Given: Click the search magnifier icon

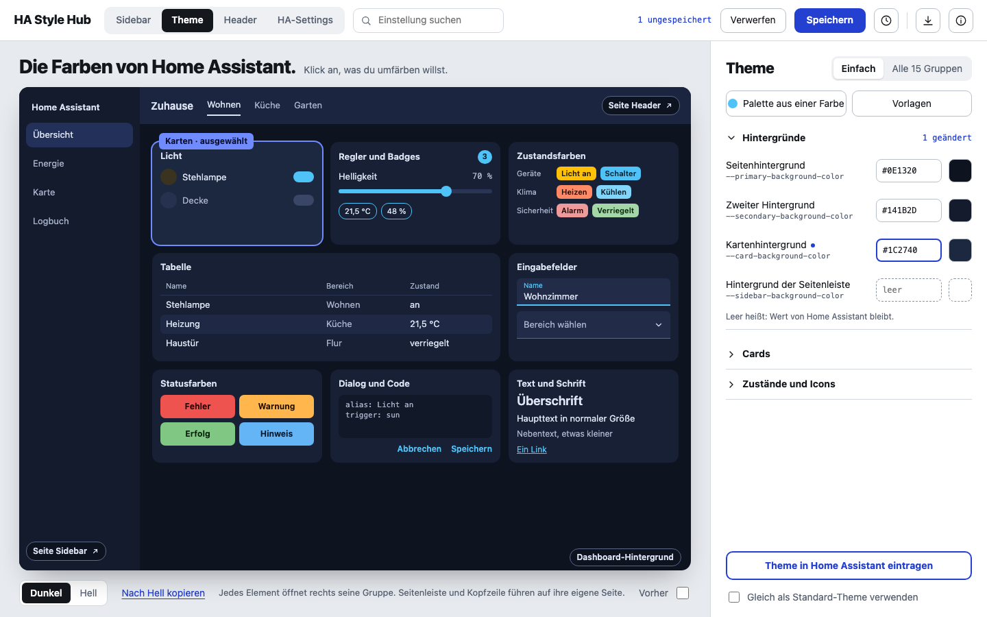Looking at the screenshot, I should [x=366, y=21].
